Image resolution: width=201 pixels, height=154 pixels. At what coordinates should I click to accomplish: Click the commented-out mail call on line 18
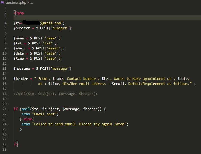click(55, 94)
